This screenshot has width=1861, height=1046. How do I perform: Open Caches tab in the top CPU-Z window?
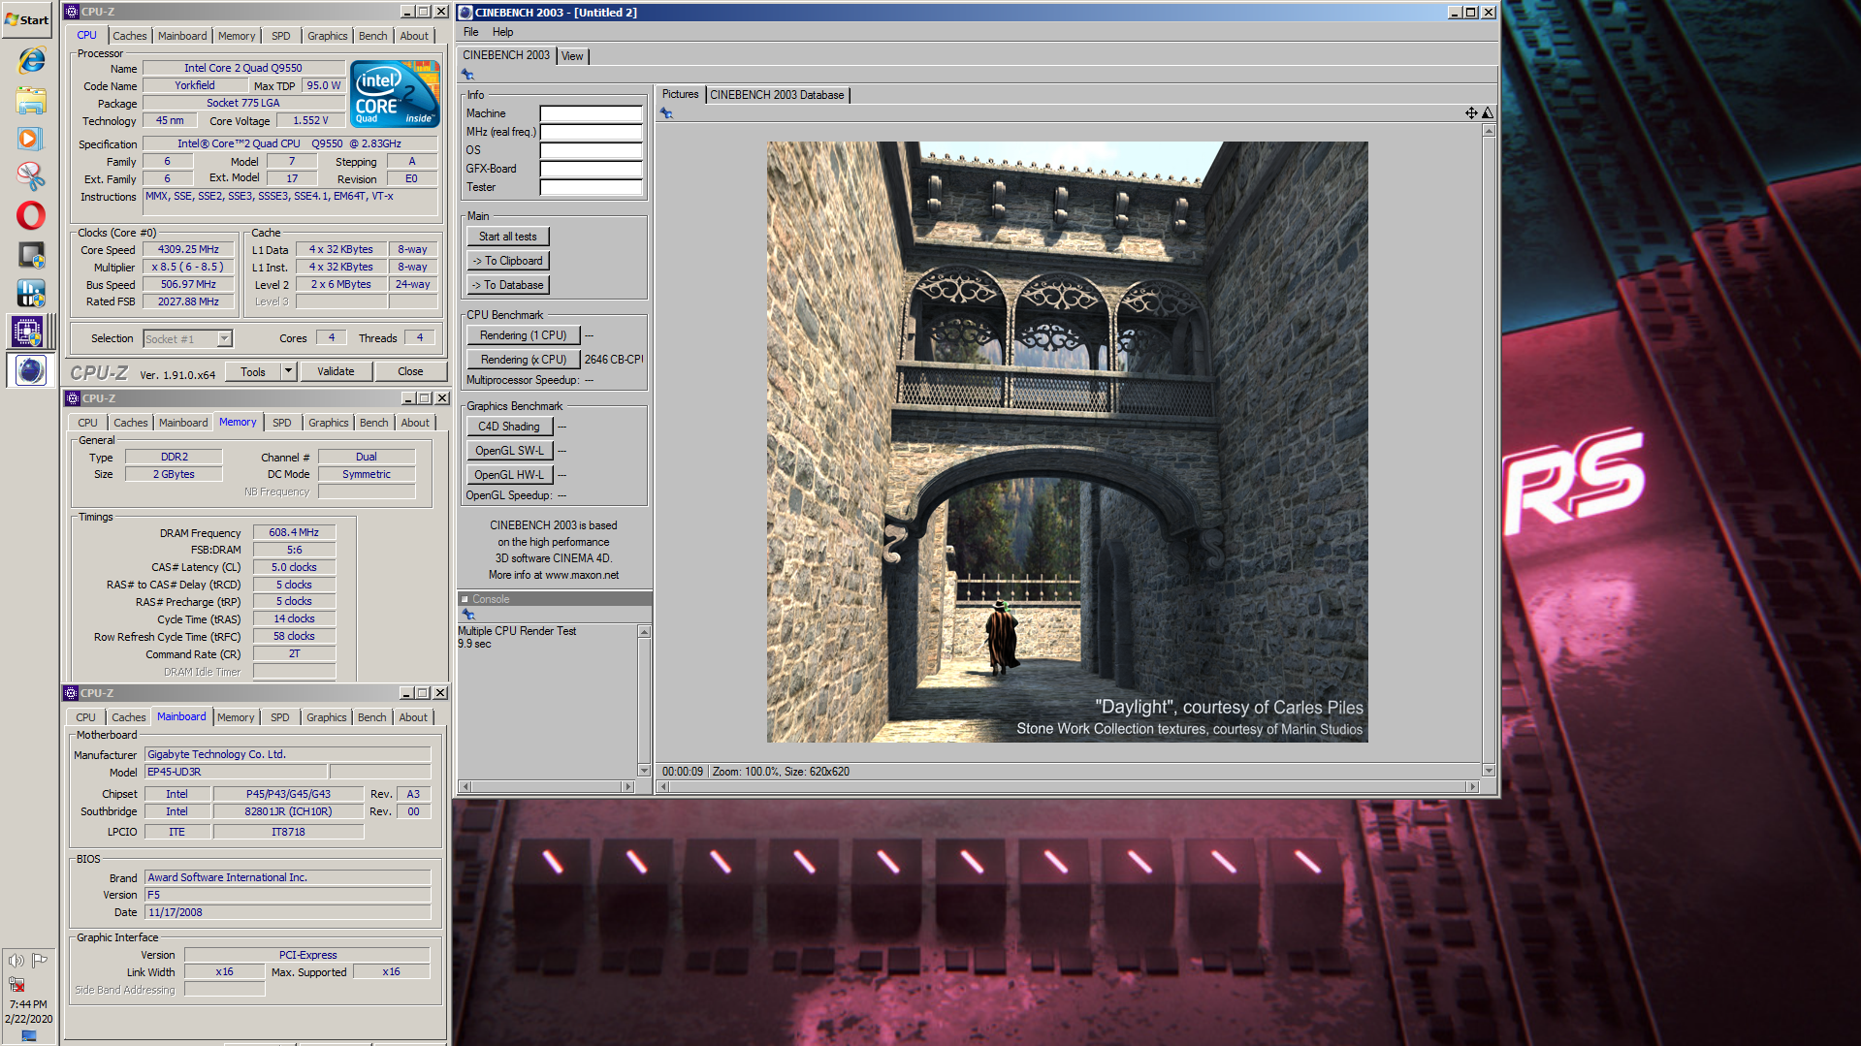click(x=129, y=36)
